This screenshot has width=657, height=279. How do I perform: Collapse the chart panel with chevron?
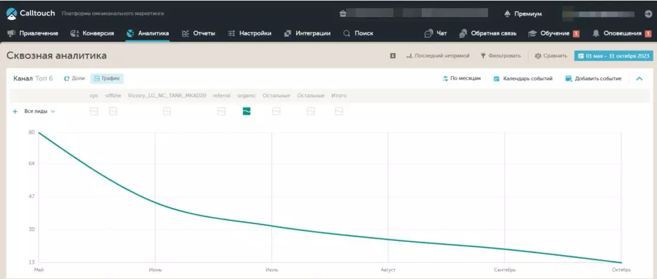tap(639, 78)
